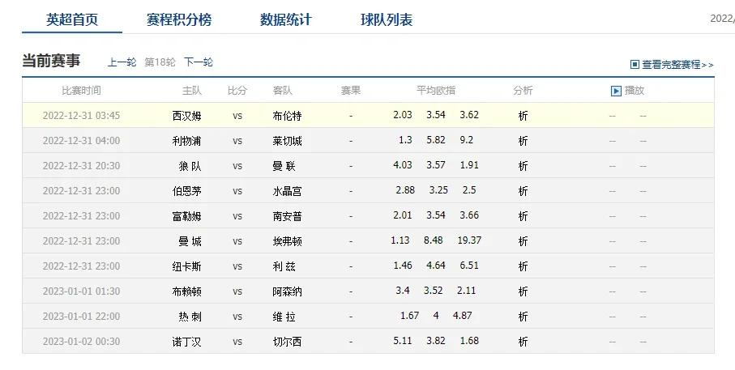Go to next round 下一轮

[199, 62]
